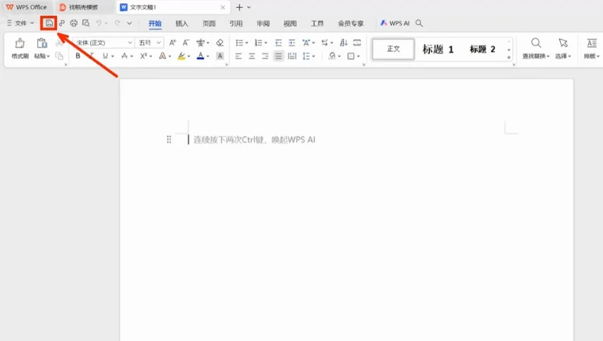Align text left
Image resolution: width=603 pixels, height=341 pixels.
tap(239, 56)
